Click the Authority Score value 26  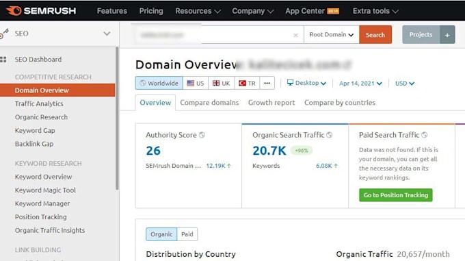[153, 151]
